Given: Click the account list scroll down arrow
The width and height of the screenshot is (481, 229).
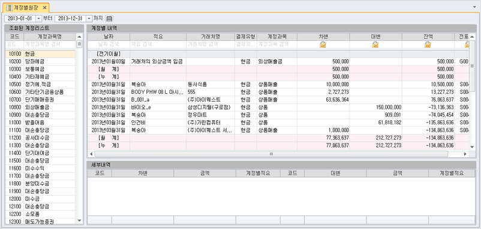Looking at the screenshot, I should point(79,221).
